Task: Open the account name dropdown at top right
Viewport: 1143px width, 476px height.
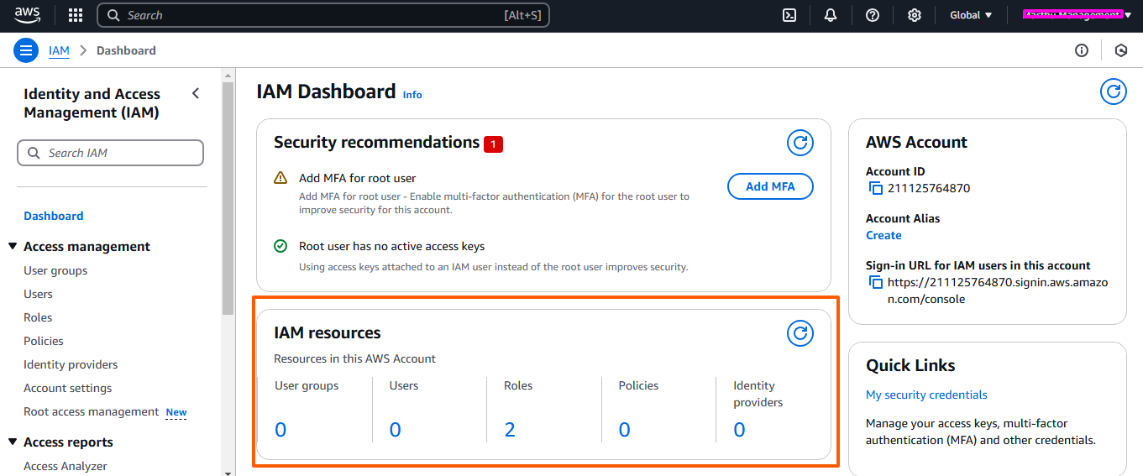Action: 1077,15
